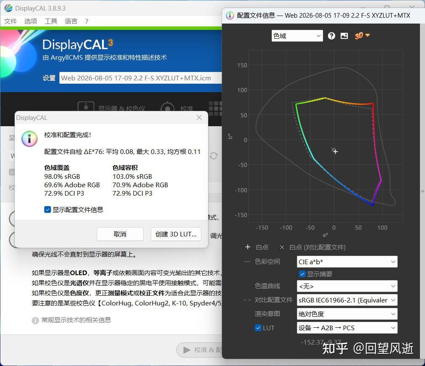
Task: Open the help question mark icon in profile info
Action: pos(331,36)
